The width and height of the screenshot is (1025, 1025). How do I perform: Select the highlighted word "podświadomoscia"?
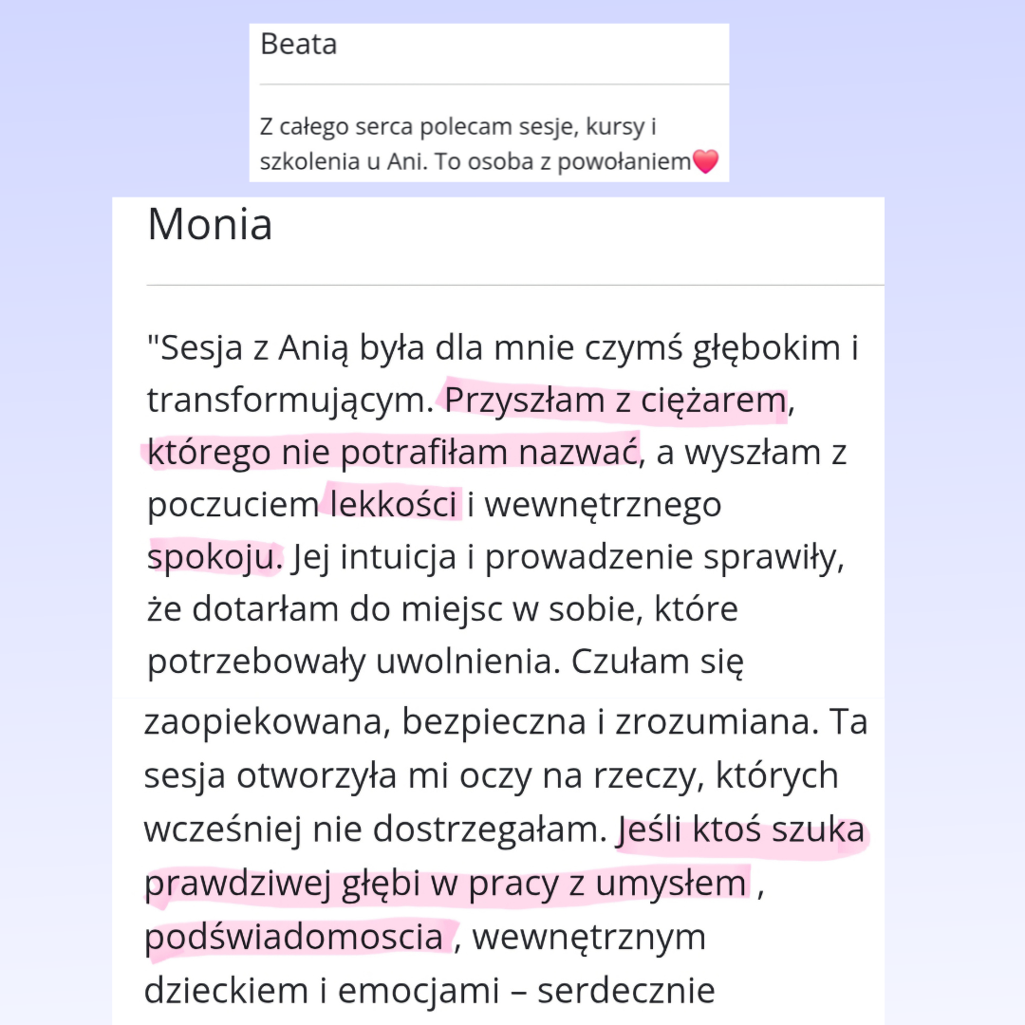(293, 937)
